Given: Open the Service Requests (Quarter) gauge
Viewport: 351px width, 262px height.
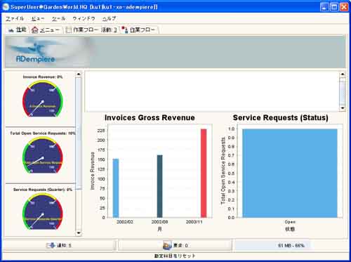Looking at the screenshot, I should [x=43, y=211].
